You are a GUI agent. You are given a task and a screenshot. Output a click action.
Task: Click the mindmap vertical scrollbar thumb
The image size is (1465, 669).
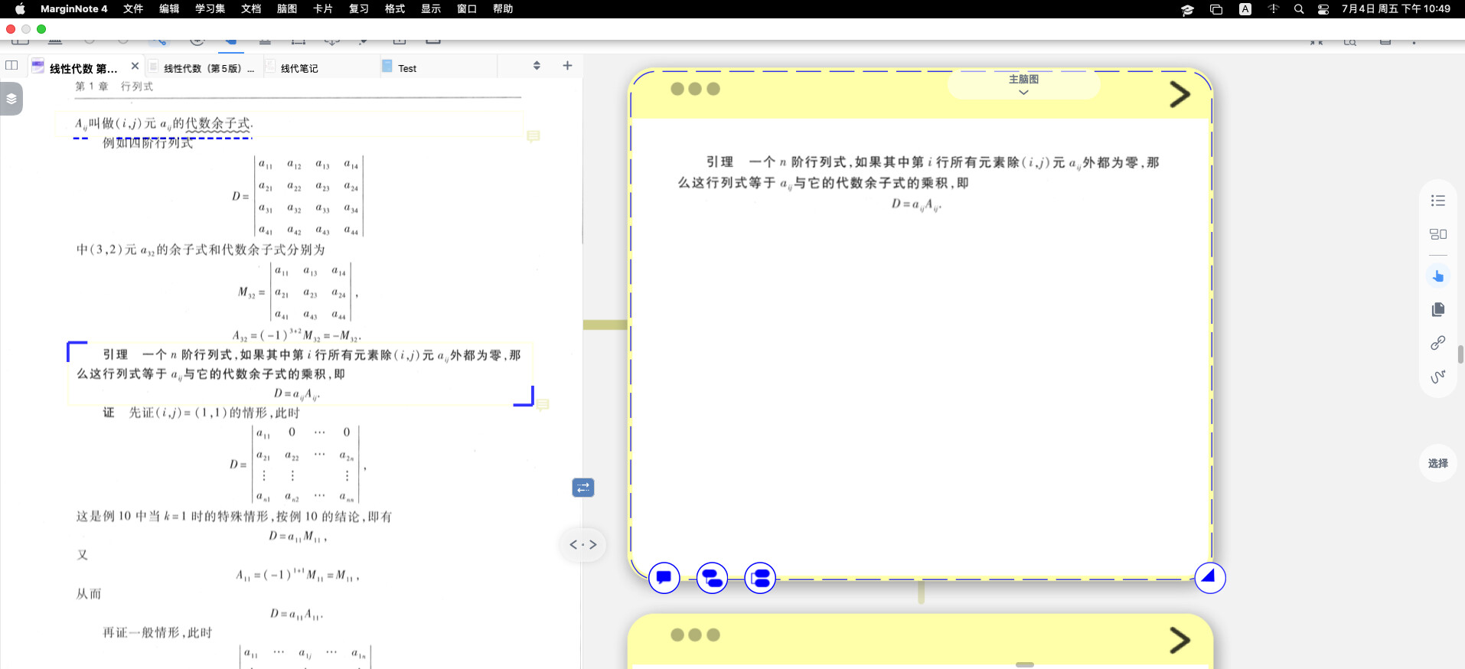(1460, 354)
